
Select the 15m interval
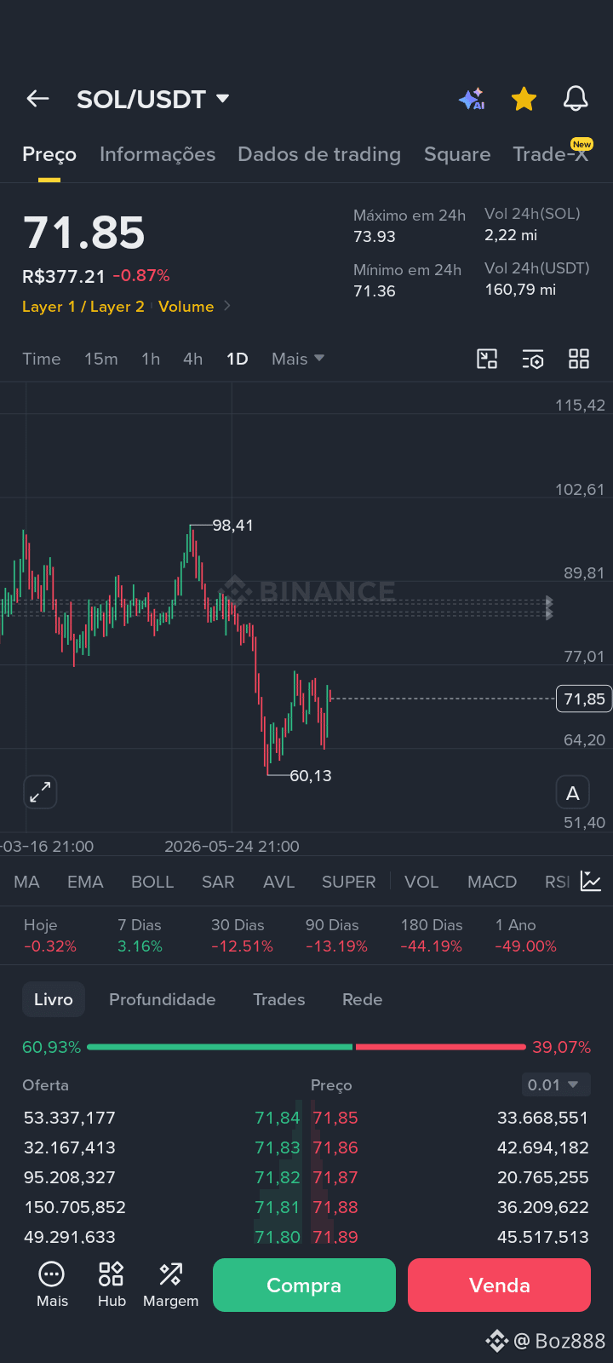[101, 359]
